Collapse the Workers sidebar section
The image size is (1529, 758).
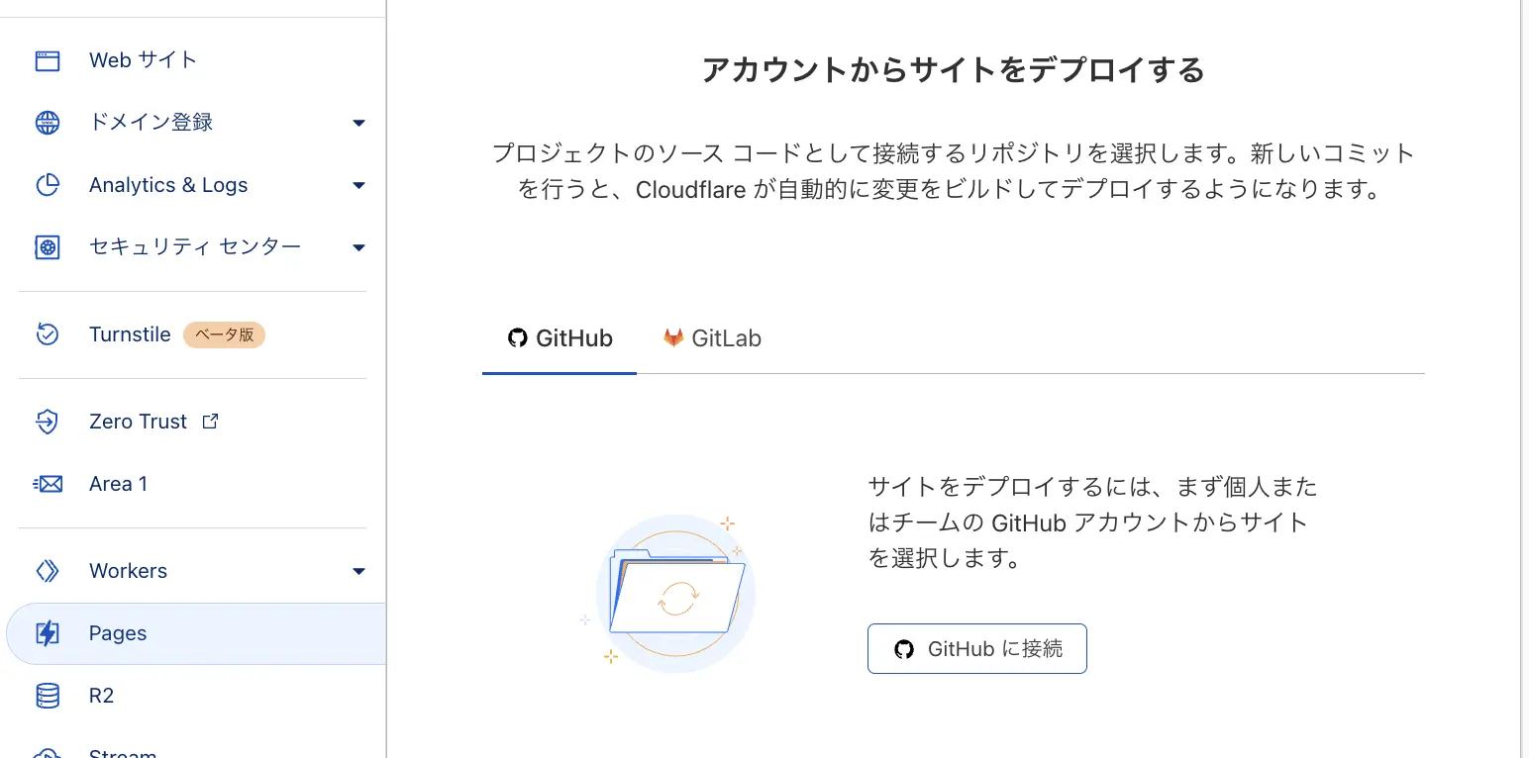click(x=358, y=571)
